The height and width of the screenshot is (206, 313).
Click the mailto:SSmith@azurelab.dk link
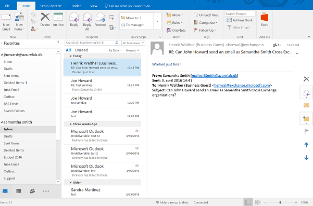pos(215,76)
